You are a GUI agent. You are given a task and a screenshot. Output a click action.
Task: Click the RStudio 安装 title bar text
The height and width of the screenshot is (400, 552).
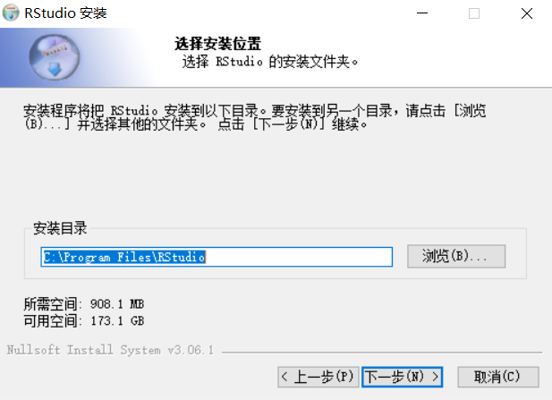pyautogui.click(x=66, y=13)
